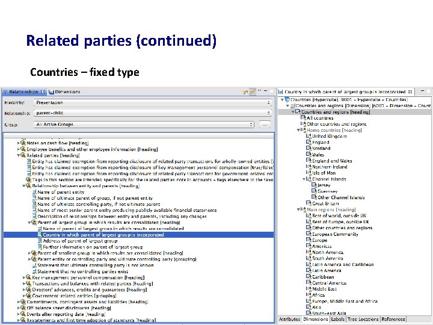This screenshot has width=433, height=325.
Task: Expand Notes on cash flow heading
Action: [19, 143]
